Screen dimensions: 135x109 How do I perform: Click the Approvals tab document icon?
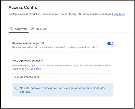click(x=11, y=29)
